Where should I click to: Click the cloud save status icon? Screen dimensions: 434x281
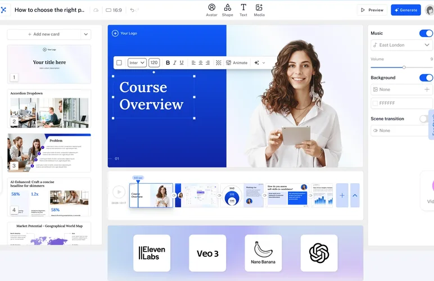pyautogui.click(x=96, y=10)
